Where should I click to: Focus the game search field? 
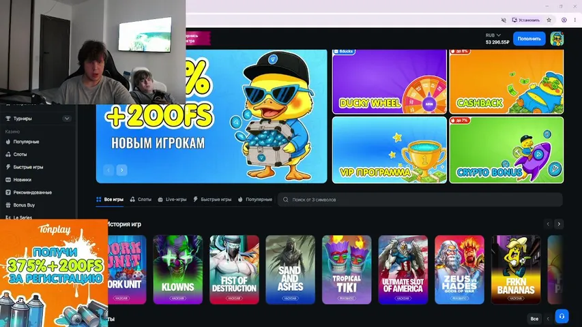pyautogui.click(x=420, y=200)
